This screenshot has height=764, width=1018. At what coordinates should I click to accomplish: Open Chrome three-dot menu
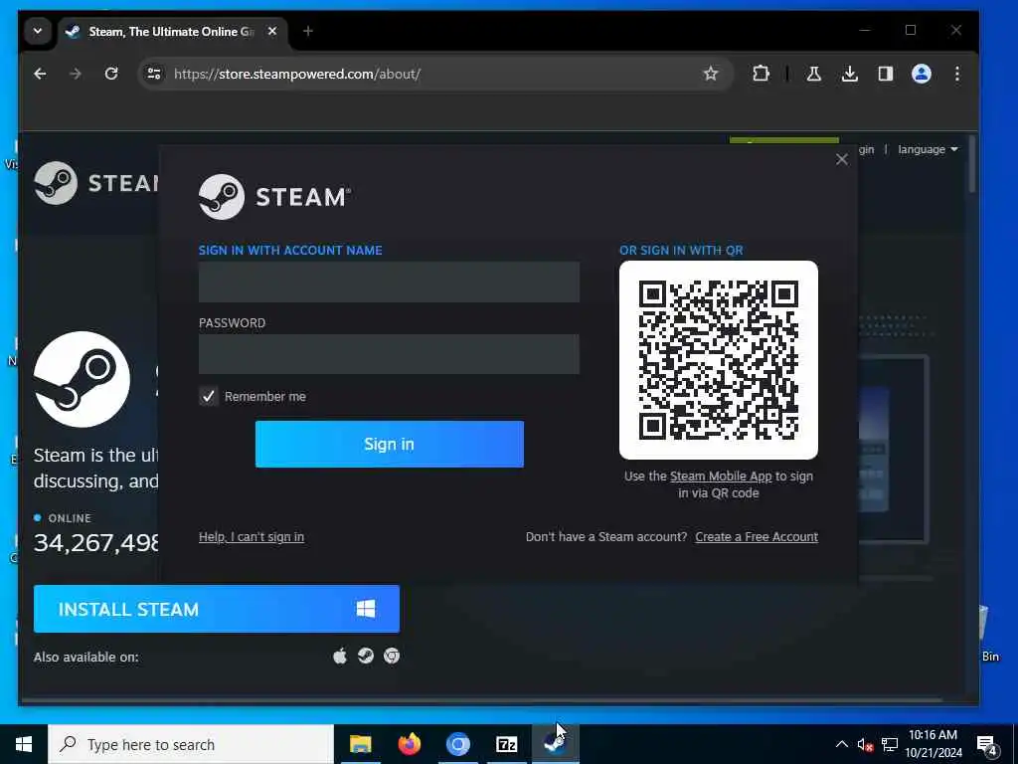coord(957,74)
